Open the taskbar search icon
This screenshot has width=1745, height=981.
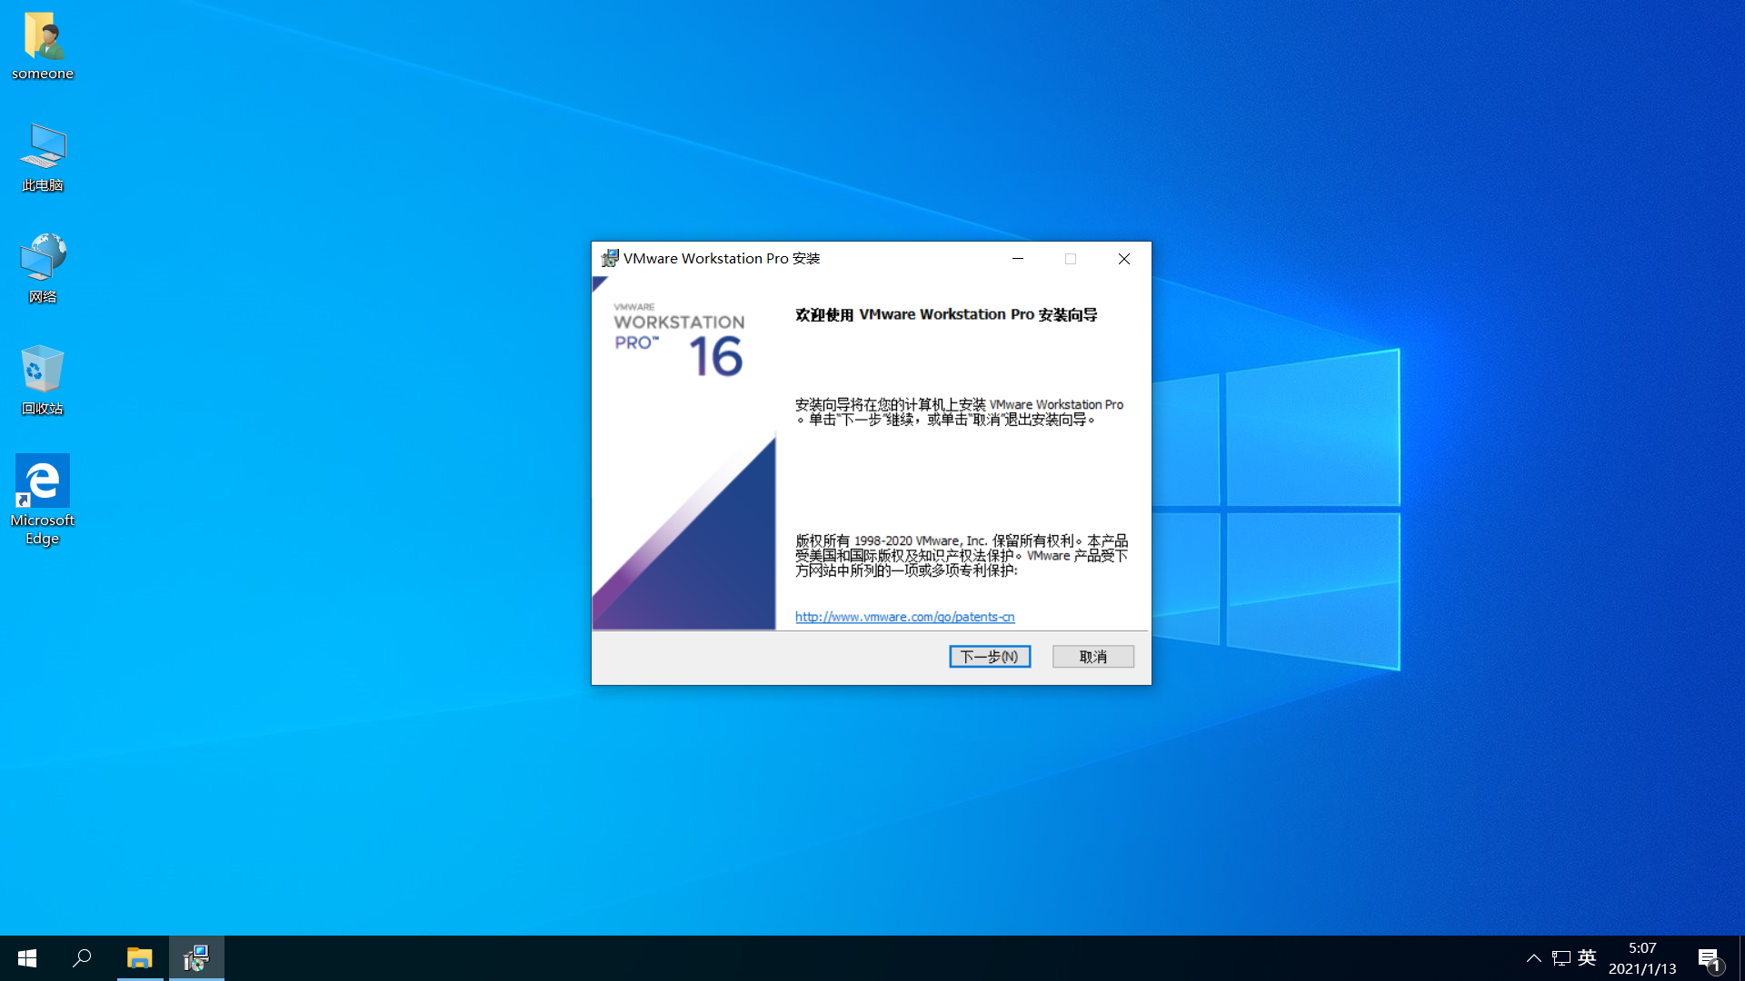pyautogui.click(x=82, y=958)
